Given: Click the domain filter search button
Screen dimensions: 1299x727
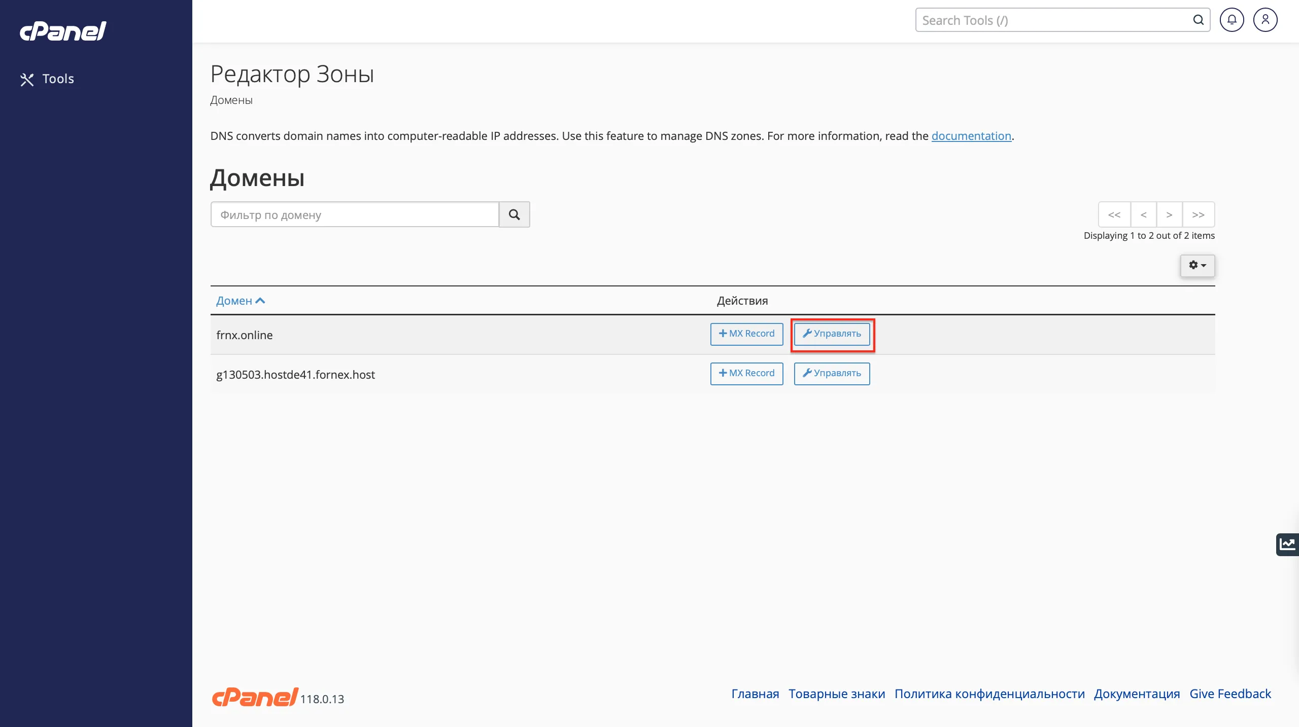Looking at the screenshot, I should pos(514,215).
